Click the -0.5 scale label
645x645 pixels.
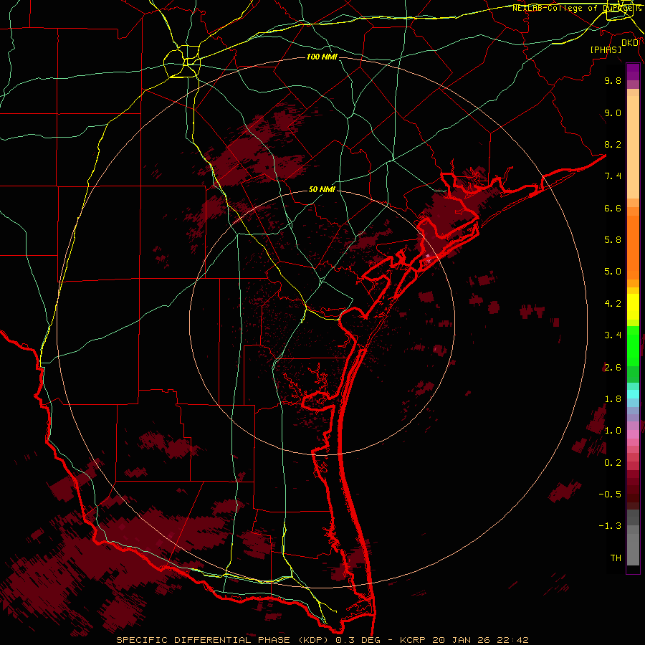(x=610, y=494)
